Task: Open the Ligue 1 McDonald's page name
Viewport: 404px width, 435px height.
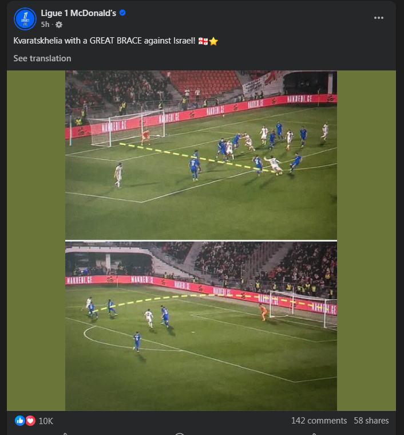Action: point(78,13)
